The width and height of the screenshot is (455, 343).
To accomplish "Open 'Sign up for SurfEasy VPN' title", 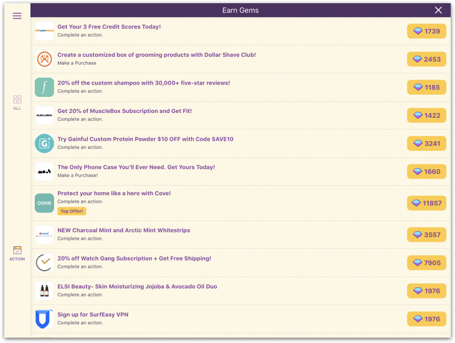I will [93, 315].
